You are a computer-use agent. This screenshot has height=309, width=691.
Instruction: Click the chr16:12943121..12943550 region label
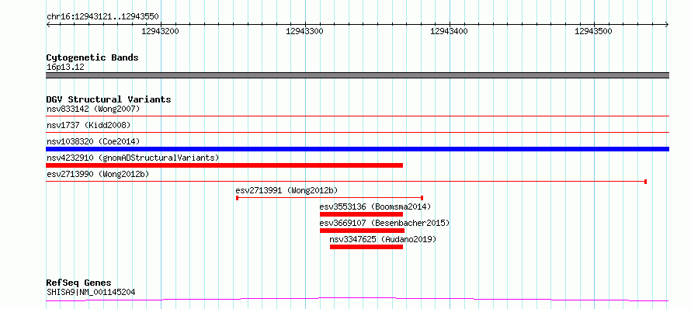coord(102,17)
